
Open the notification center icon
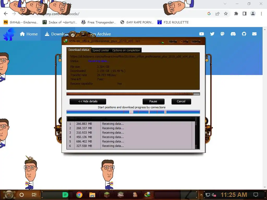pyautogui.click(x=256, y=195)
